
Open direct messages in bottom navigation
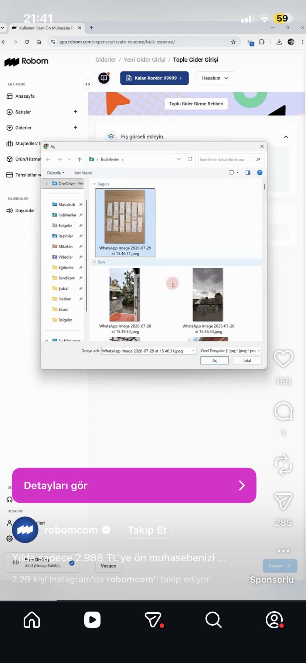pos(153,619)
